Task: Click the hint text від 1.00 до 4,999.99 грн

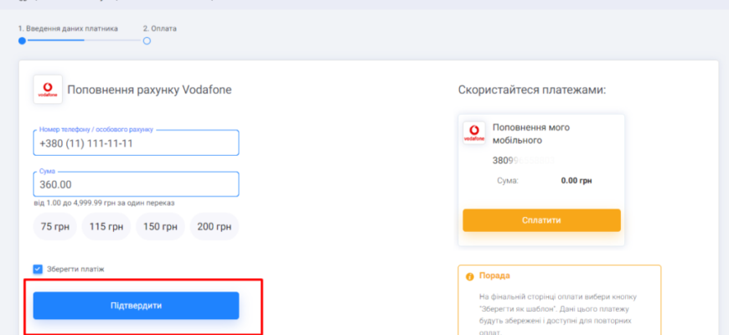Action: pyautogui.click(x=104, y=204)
